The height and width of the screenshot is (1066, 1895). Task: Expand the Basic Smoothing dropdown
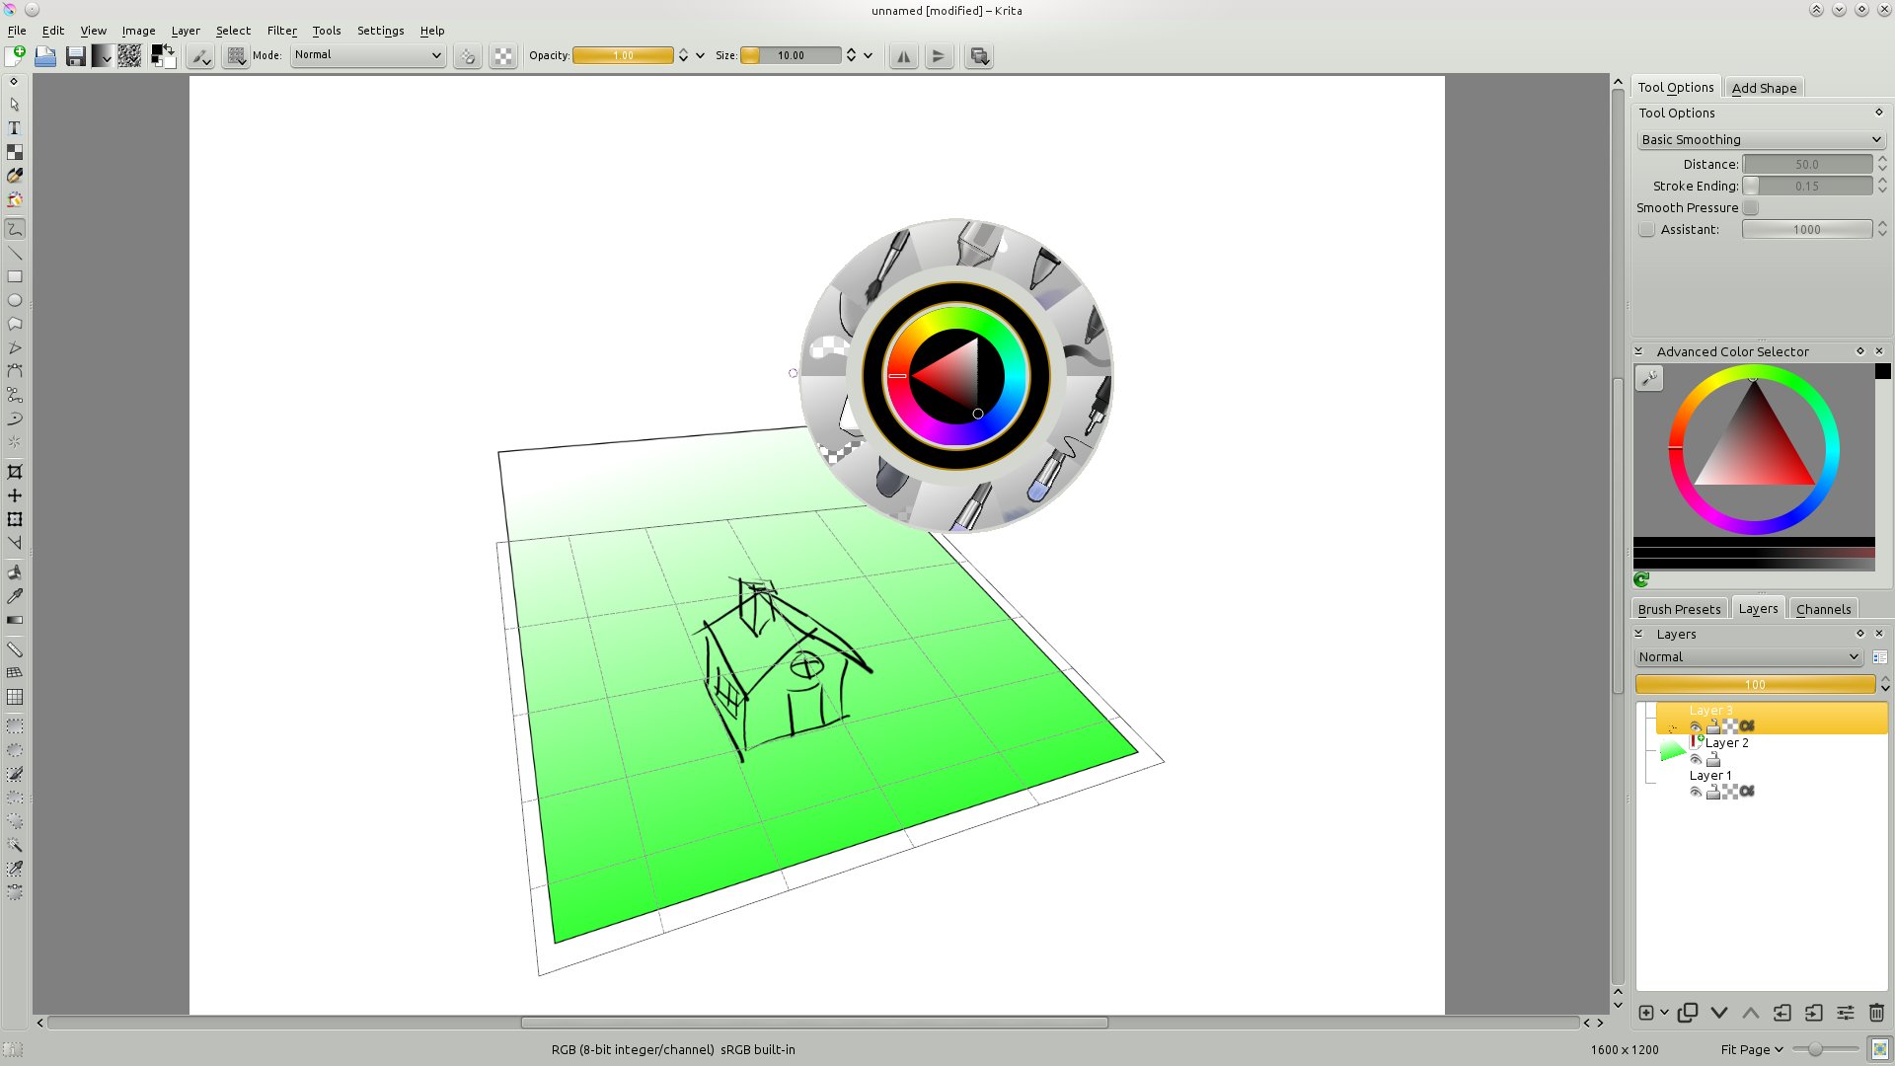tap(1761, 140)
